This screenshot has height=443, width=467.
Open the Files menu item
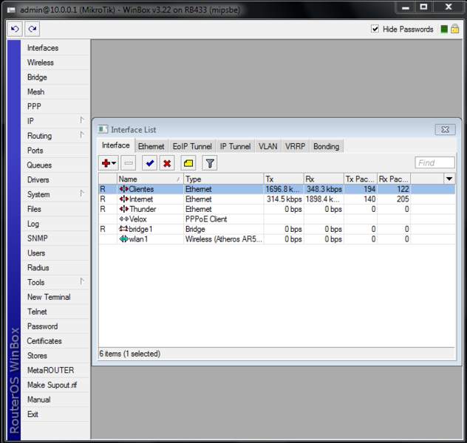coord(55,209)
